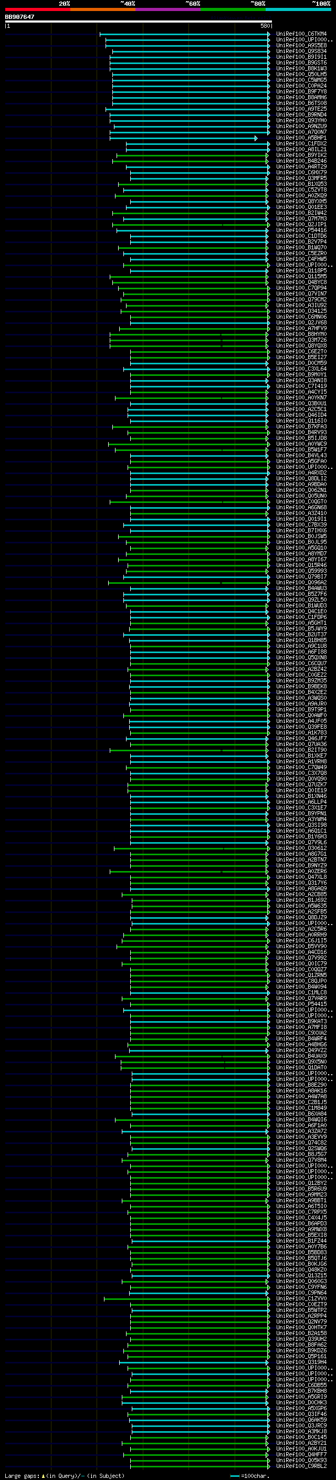Viewport: 336px width, 1480px height.
Task: Select label UniRef100_Q3MFR5
Action: [x=301, y=178]
